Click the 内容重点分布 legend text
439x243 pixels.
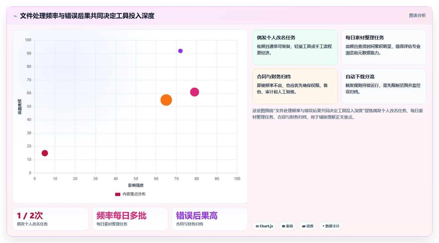tap(134, 194)
